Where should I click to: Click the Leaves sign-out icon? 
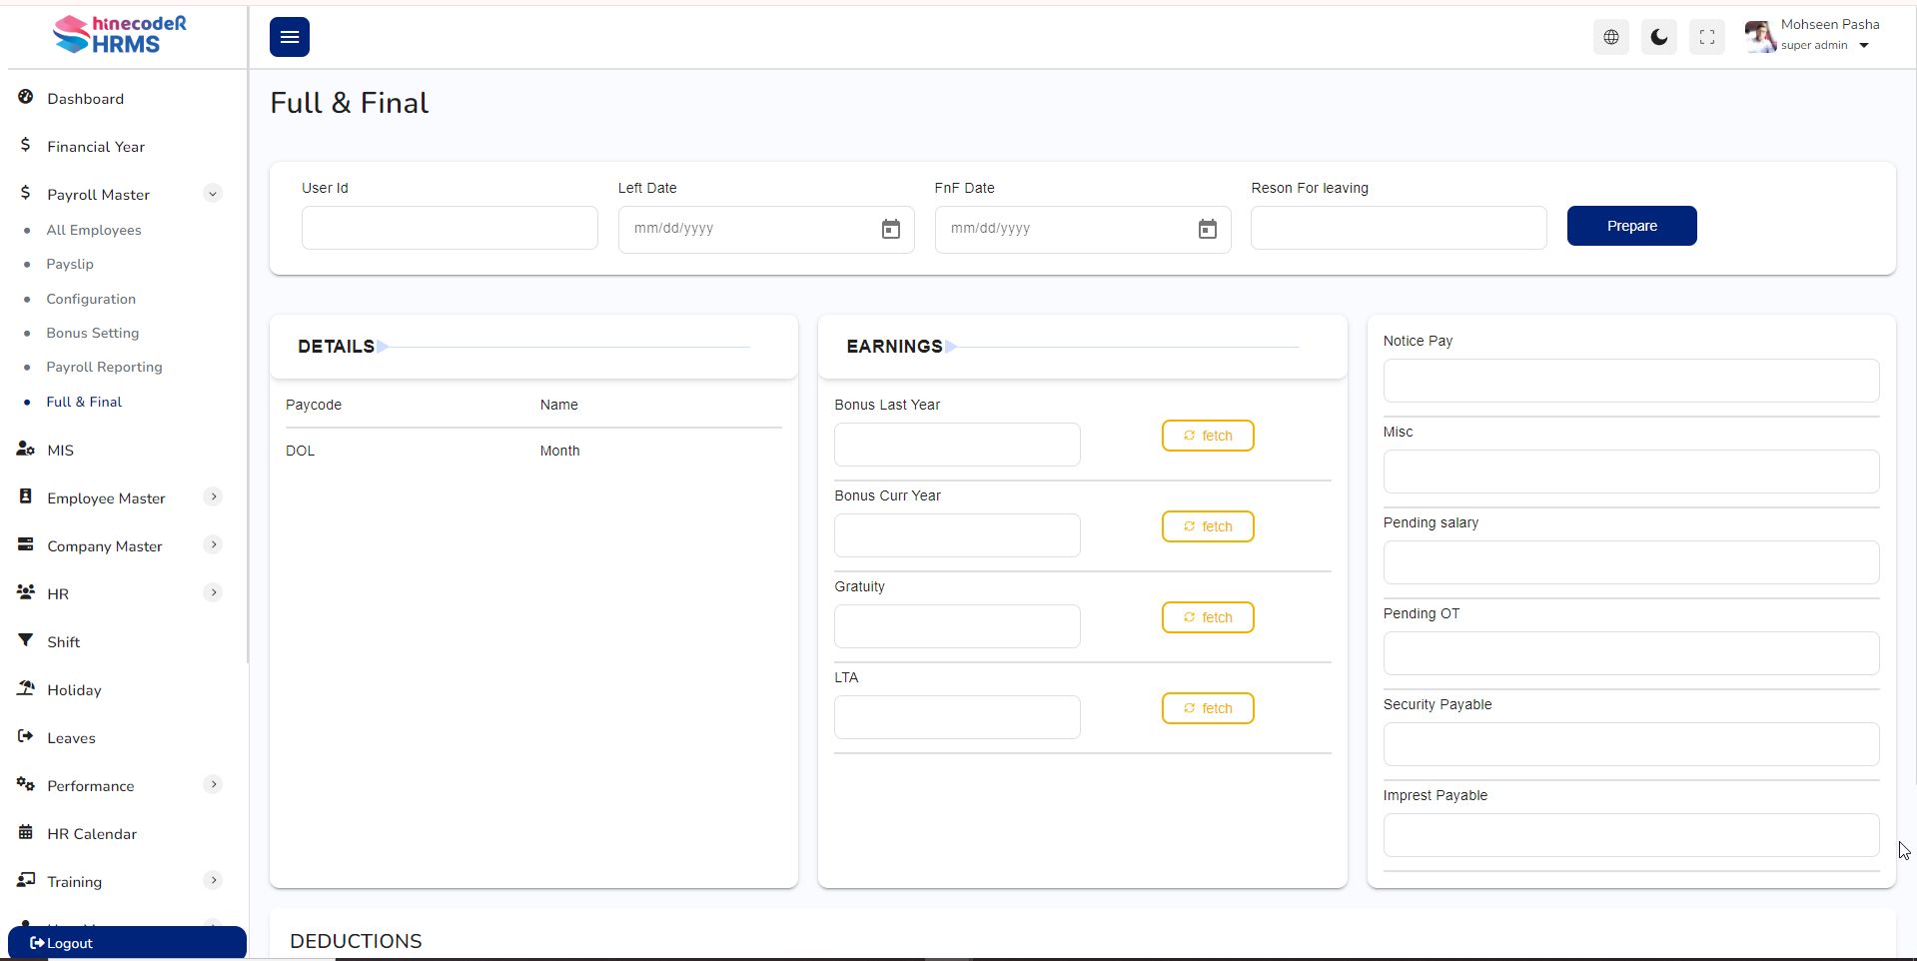26,736
